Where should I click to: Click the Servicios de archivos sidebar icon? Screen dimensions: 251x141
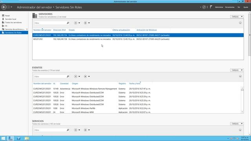[3, 29]
